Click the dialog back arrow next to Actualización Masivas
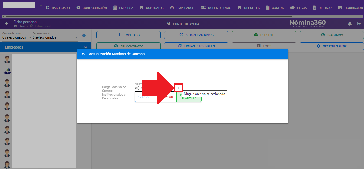364x169 pixels. click(83, 54)
